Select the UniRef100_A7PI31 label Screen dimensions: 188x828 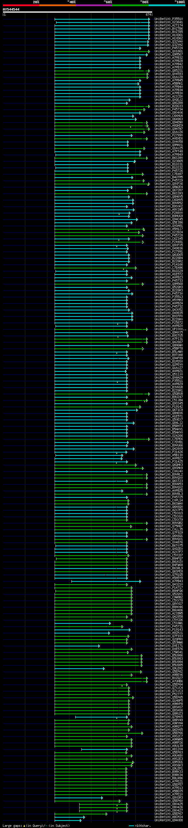169,339
